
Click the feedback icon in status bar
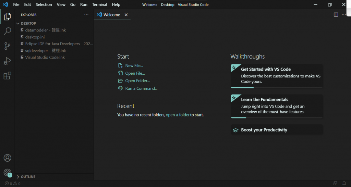[x=335, y=184]
